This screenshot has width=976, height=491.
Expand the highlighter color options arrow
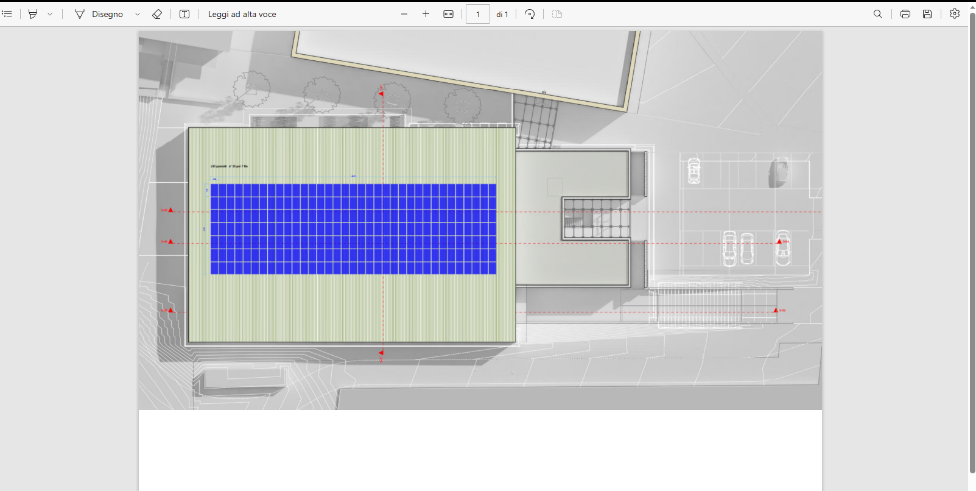[50, 14]
